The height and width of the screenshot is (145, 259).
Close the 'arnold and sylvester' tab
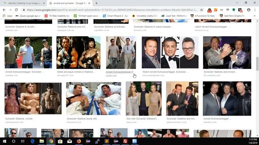tap(89, 3)
